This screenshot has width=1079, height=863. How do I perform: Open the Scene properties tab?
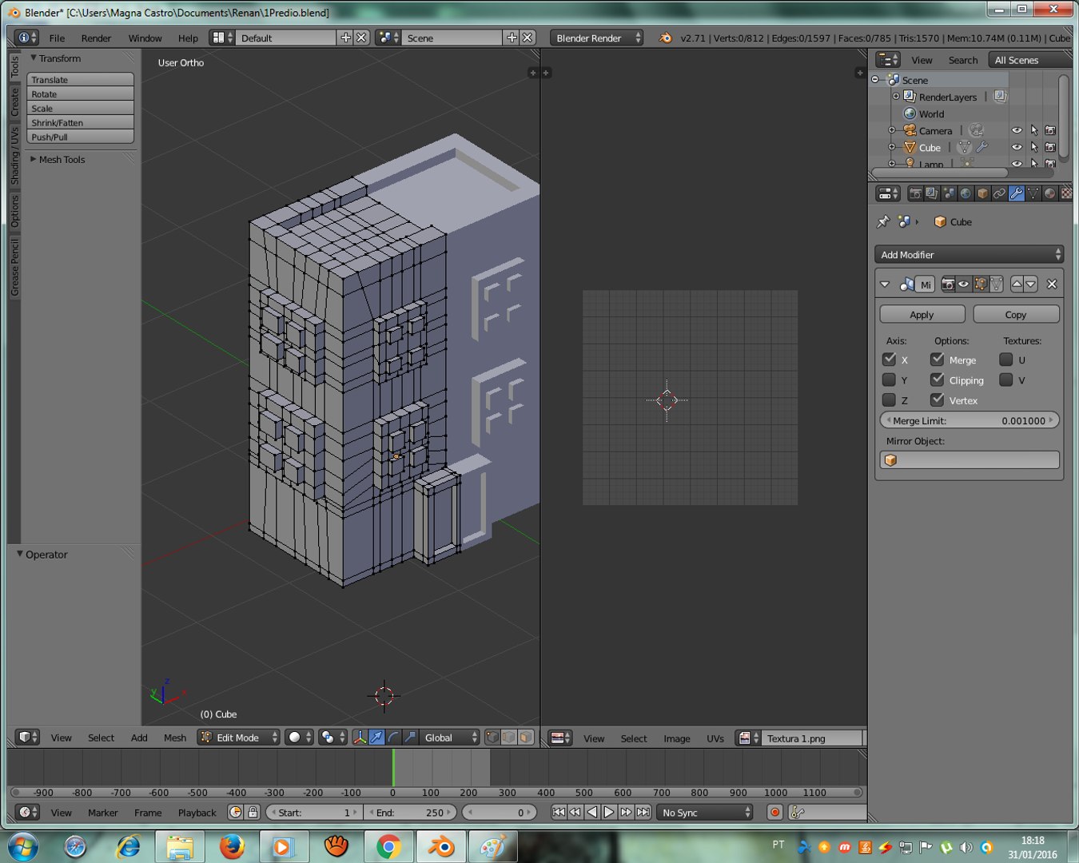click(949, 193)
